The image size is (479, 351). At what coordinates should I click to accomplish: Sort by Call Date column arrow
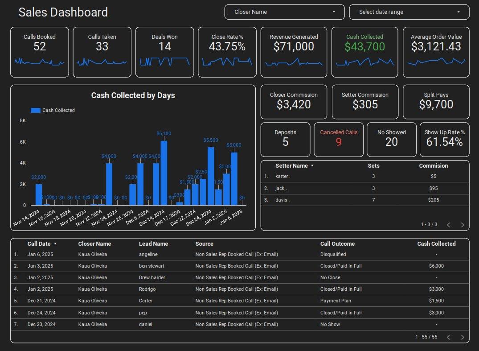pos(55,244)
